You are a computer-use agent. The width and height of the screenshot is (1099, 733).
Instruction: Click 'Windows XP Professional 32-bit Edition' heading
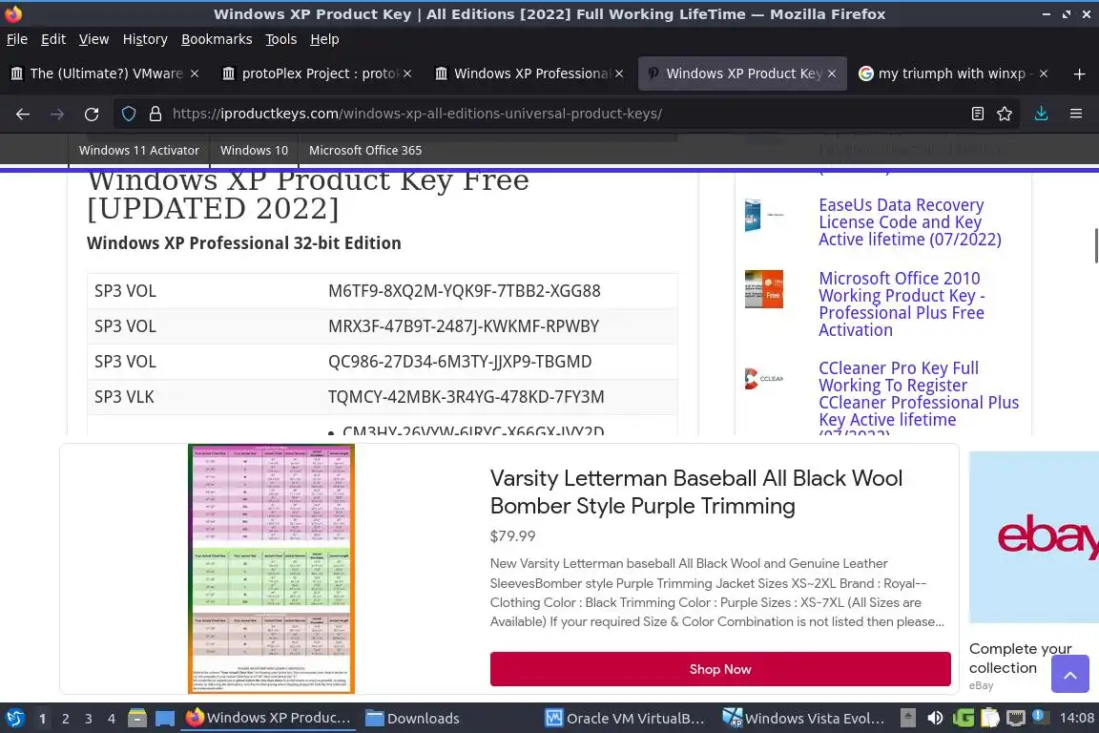tap(244, 242)
